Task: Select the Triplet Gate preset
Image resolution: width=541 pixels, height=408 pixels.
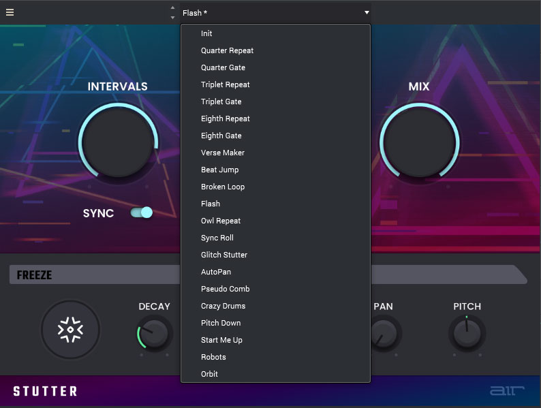Action: click(275, 101)
